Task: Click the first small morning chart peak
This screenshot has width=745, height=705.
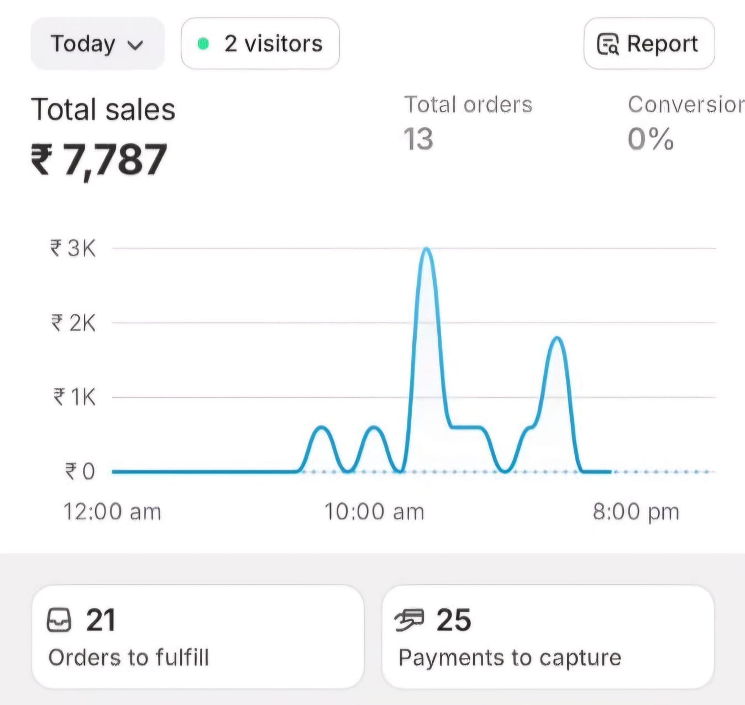Action: point(321,428)
